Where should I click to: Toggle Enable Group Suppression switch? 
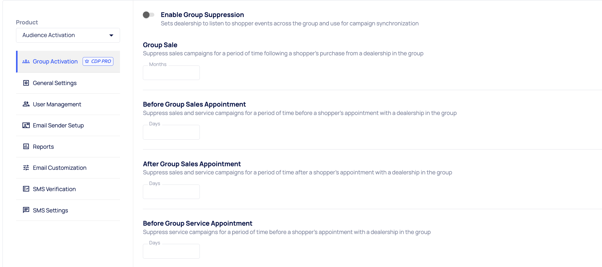pyautogui.click(x=148, y=15)
